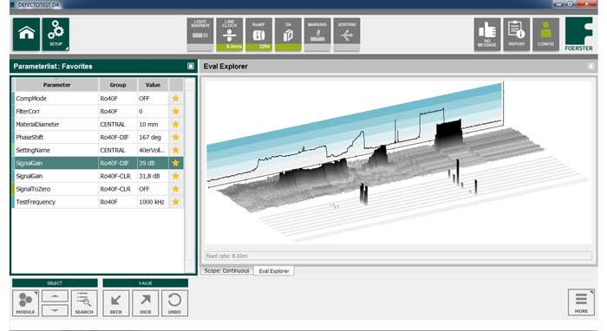
Task: Select the PhaseShift parameter
Action: click(98, 137)
